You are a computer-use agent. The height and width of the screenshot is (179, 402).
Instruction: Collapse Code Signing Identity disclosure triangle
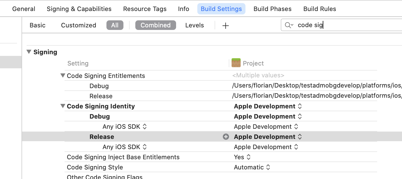pyautogui.click(x=63, y=106)
